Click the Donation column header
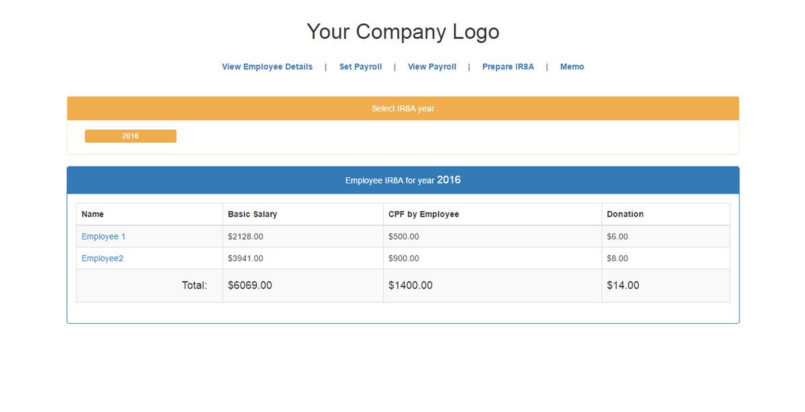Image resolution: width=805 pixels, height=412 pixels. 666,215
